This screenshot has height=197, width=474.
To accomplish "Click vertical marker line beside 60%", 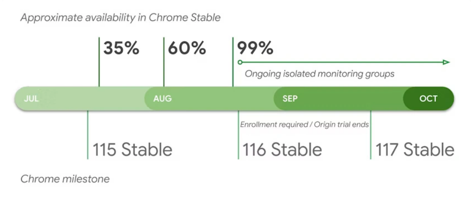I will click(x=163, y=62).
